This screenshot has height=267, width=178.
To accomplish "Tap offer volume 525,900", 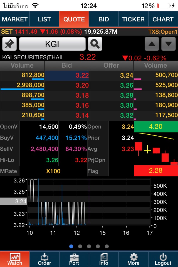I will click(166, 85).
